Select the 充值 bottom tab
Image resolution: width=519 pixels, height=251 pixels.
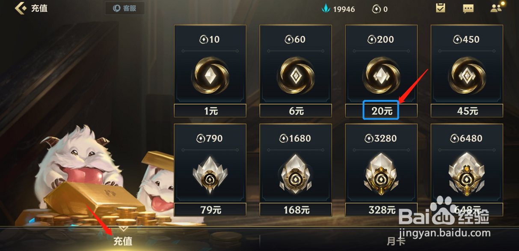pyautogui.click(x=123, y=241)
